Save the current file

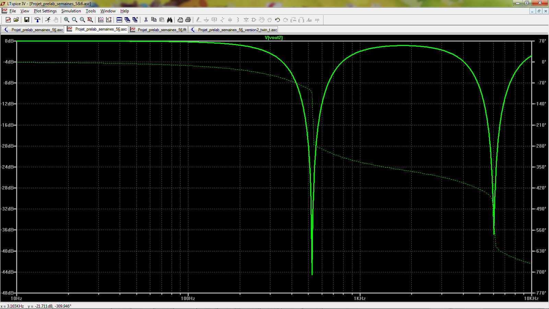point(27,20)
